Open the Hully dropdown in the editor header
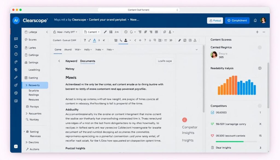This screenshot has height=160, width=280. pos(88,50)
